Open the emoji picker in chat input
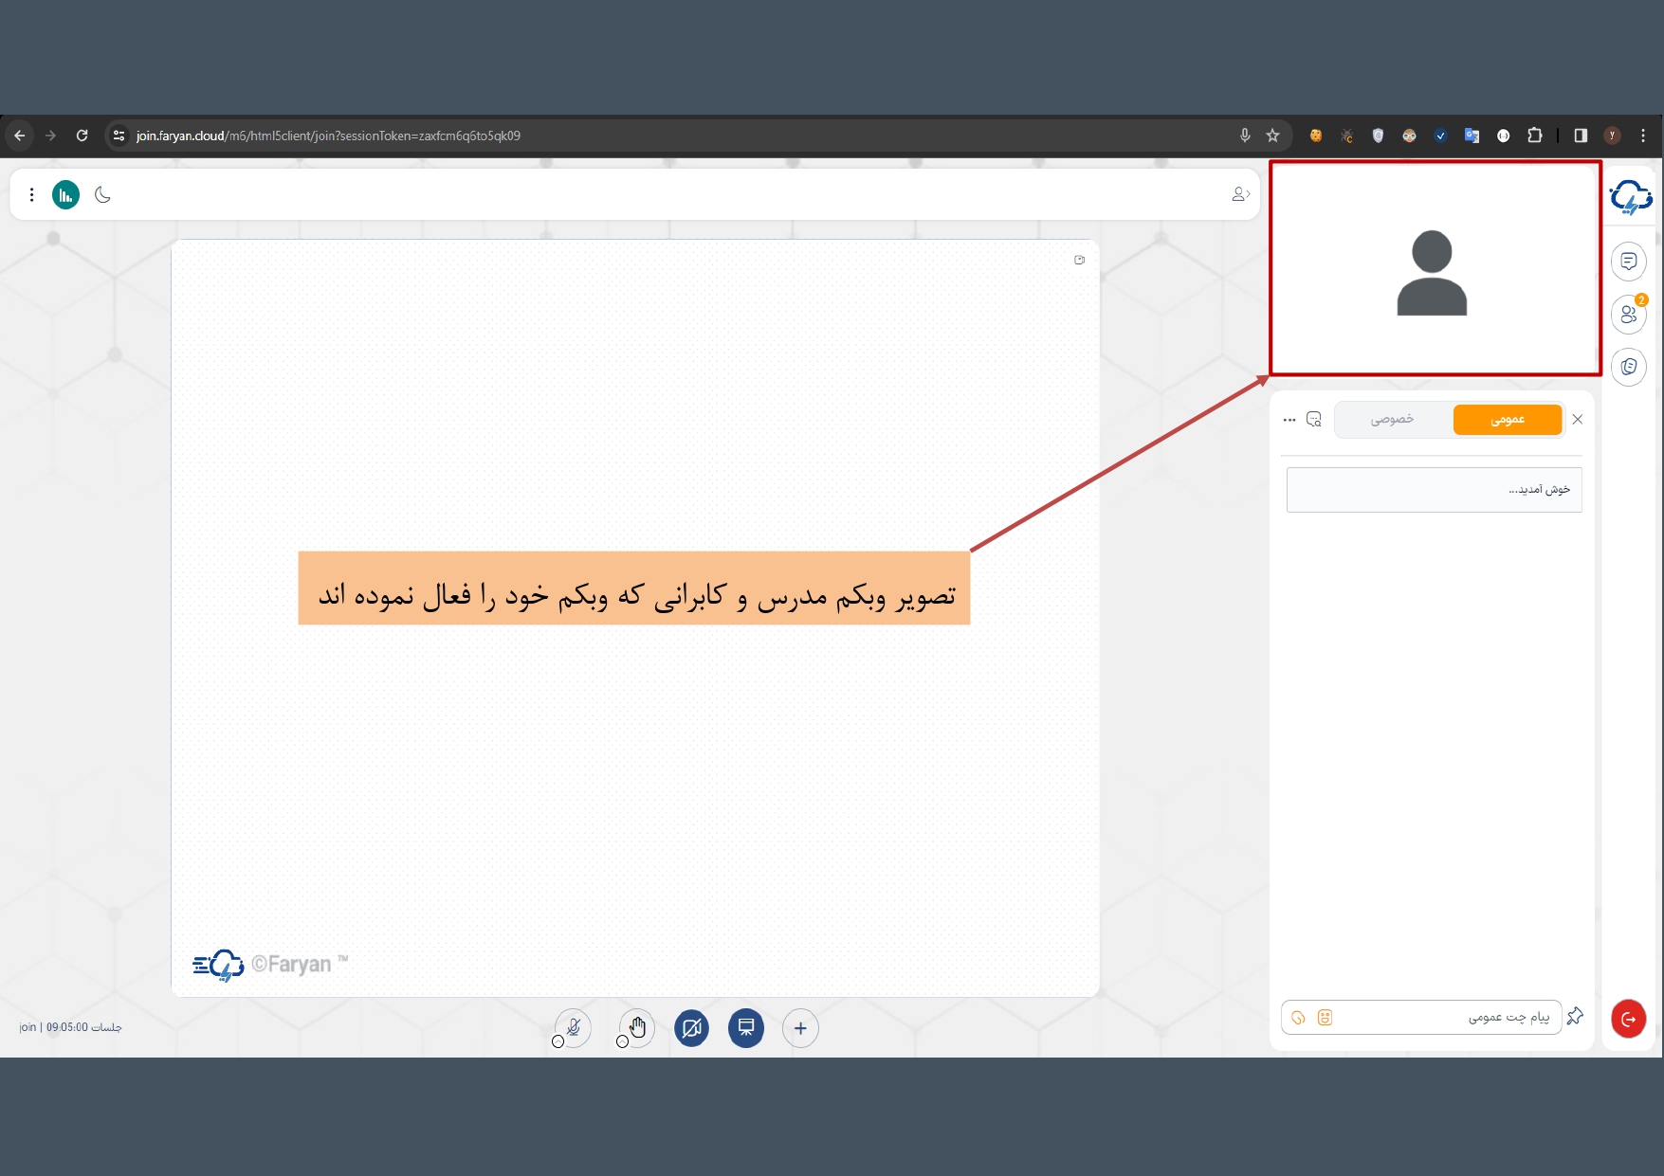This screenshot has height=1176, width=1664. click(1325, 1017)
